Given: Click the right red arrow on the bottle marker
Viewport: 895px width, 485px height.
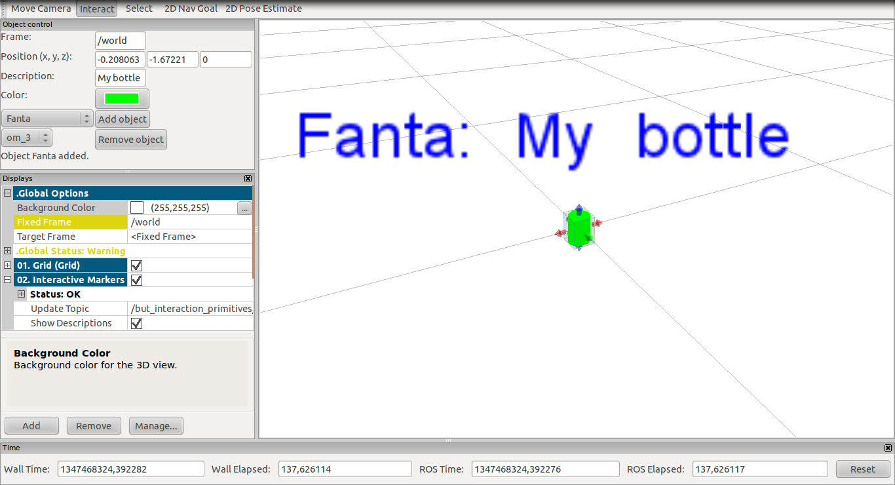Looking at the screenshot, I should pyautogui.click(x=597, y=223).
